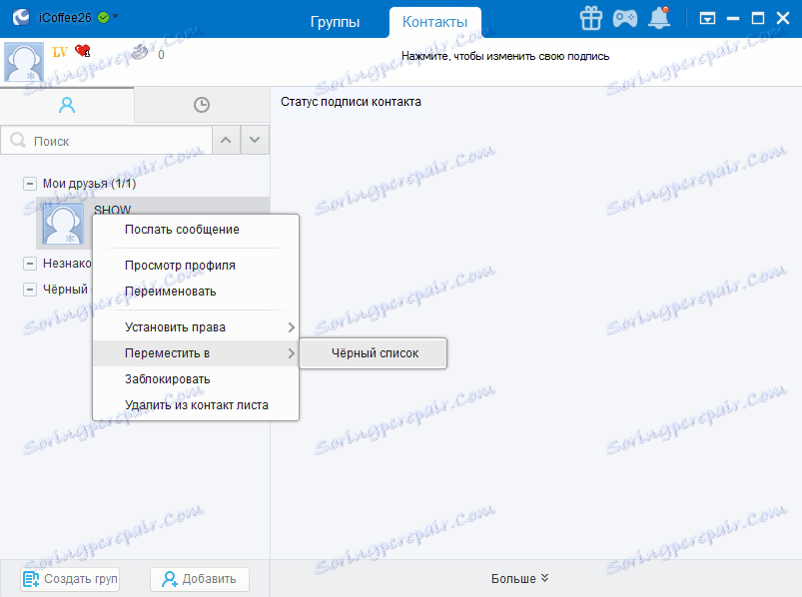Viewport: 802px width, 597px height.
Task: Open the online status dropdown next to iCoffee26
Action: (115, 16)
